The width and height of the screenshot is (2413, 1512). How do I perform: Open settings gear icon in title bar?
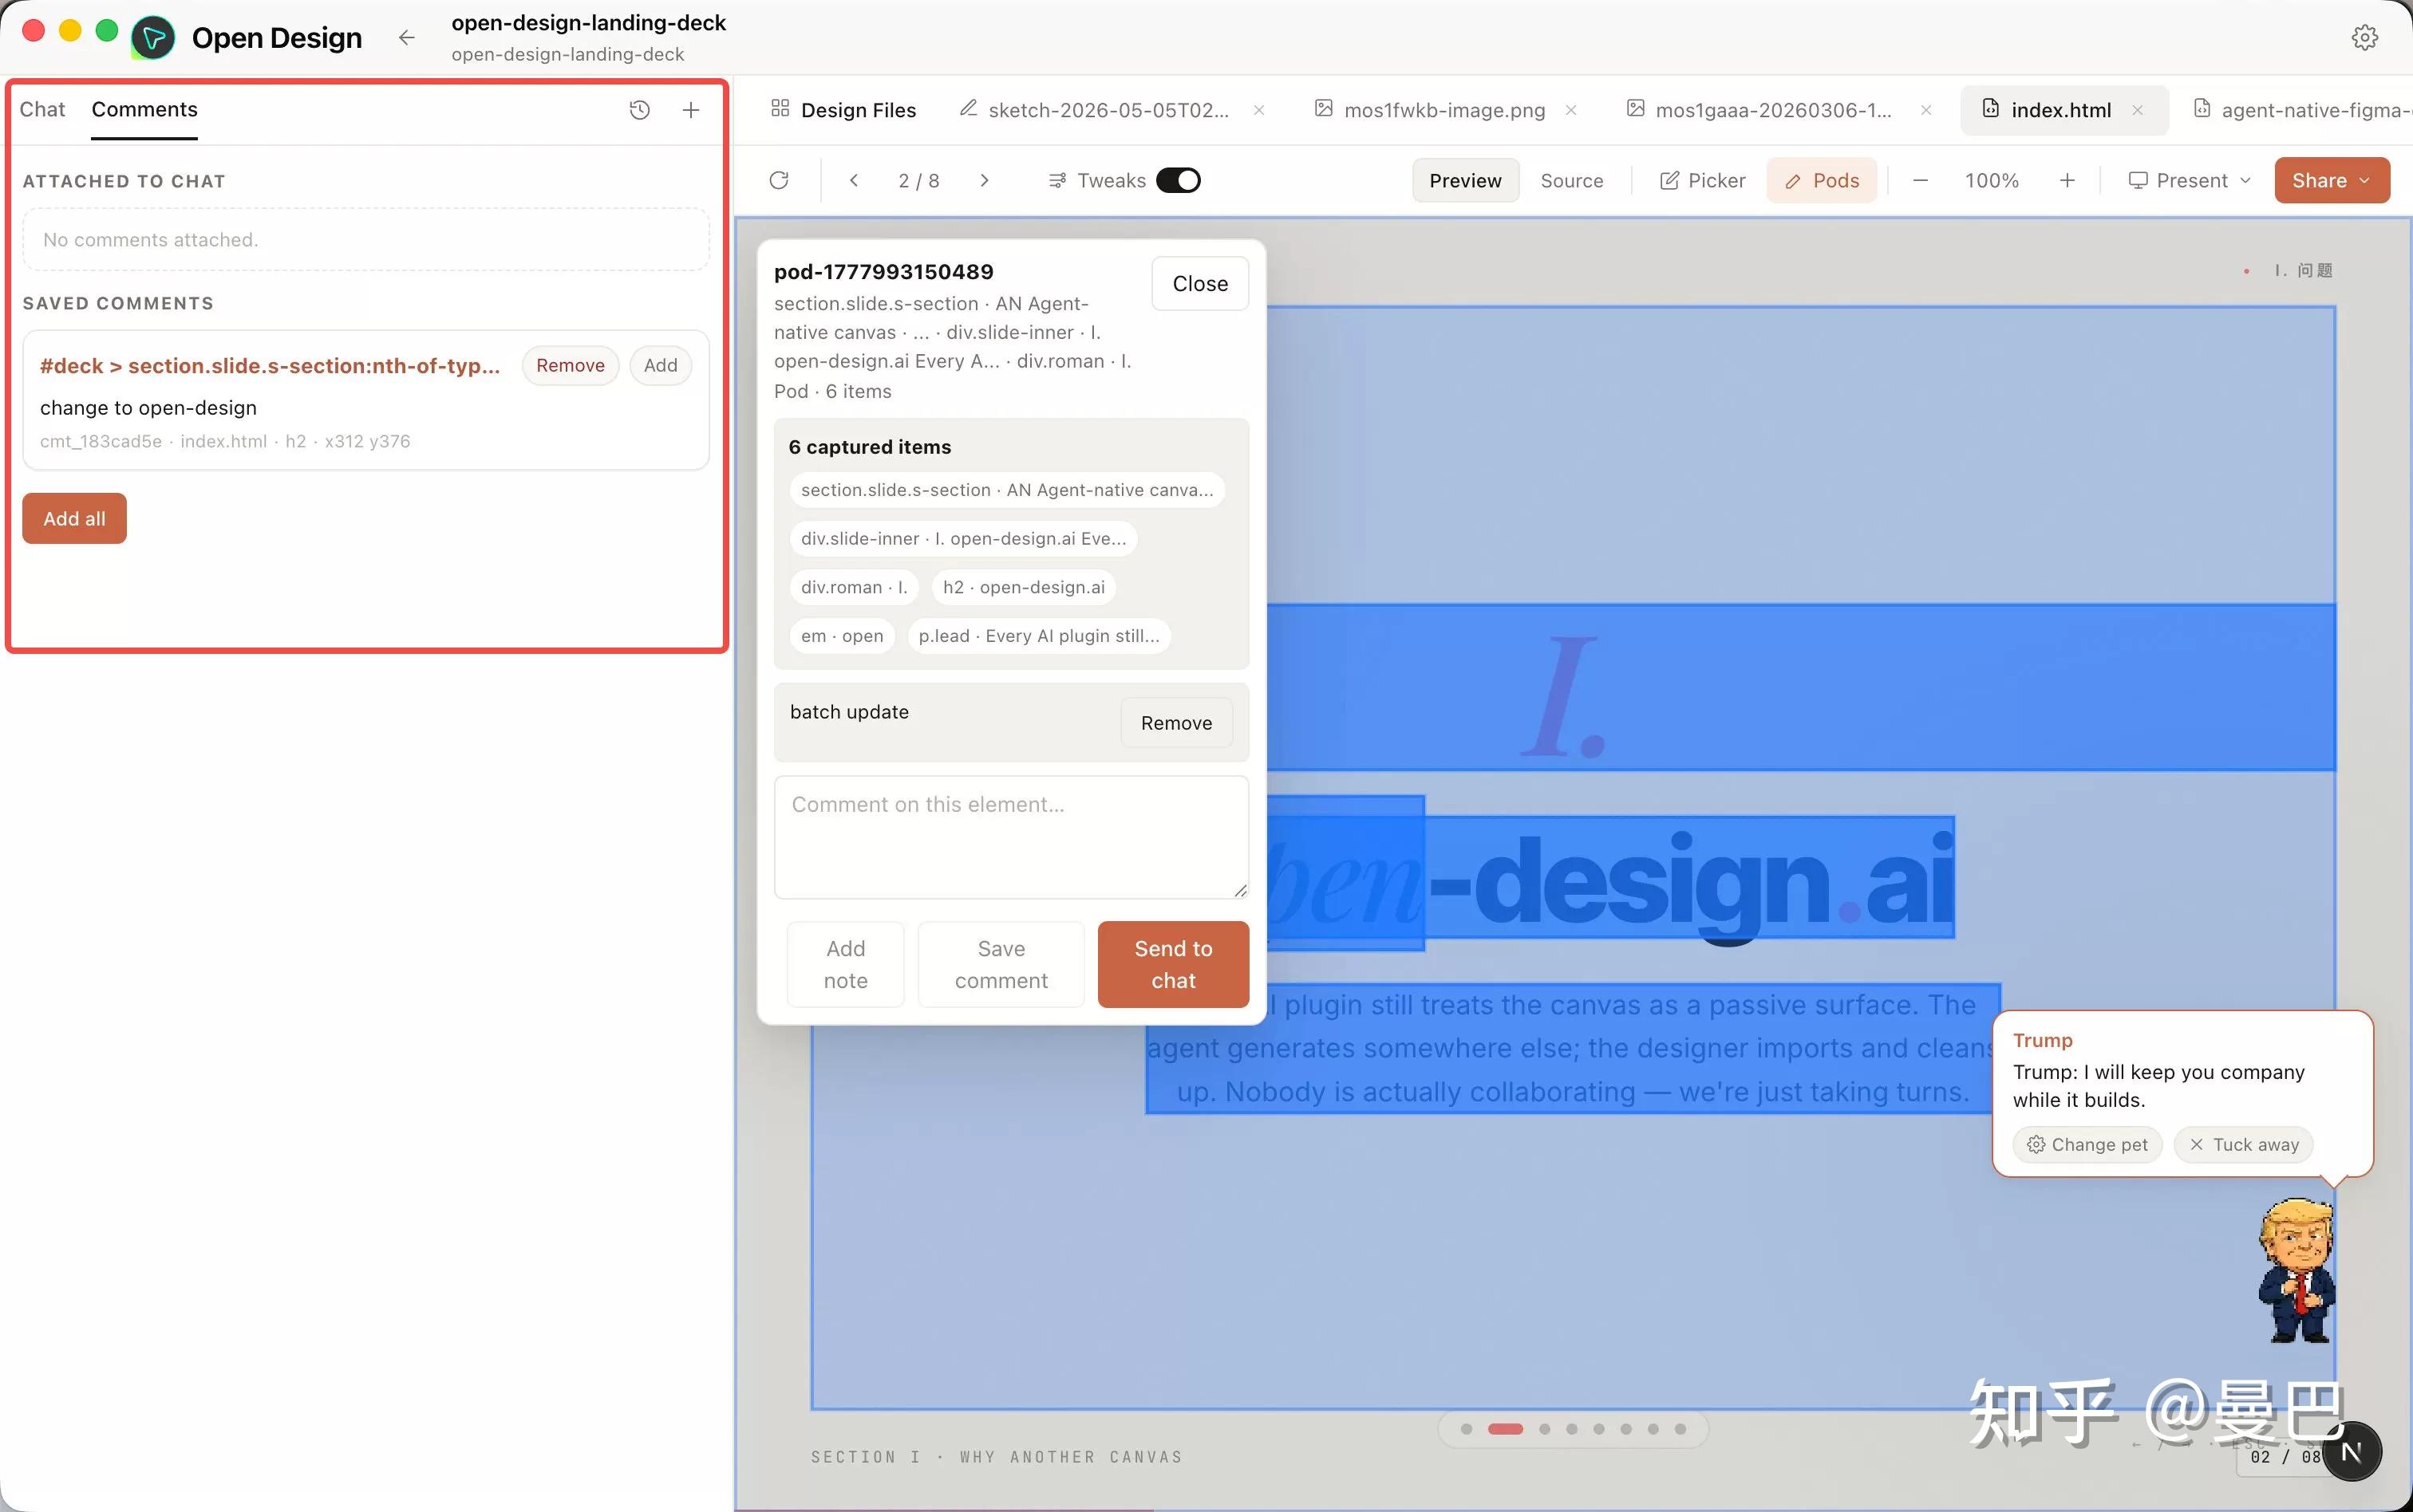click(x=2364, y=38)
